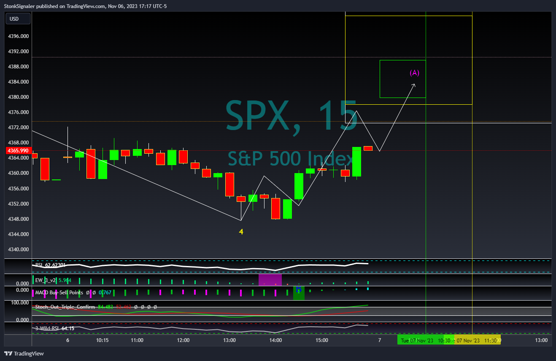
Task: Click the green Tue 07 Nov '23 10:30 time label
Action: point(425,340)
